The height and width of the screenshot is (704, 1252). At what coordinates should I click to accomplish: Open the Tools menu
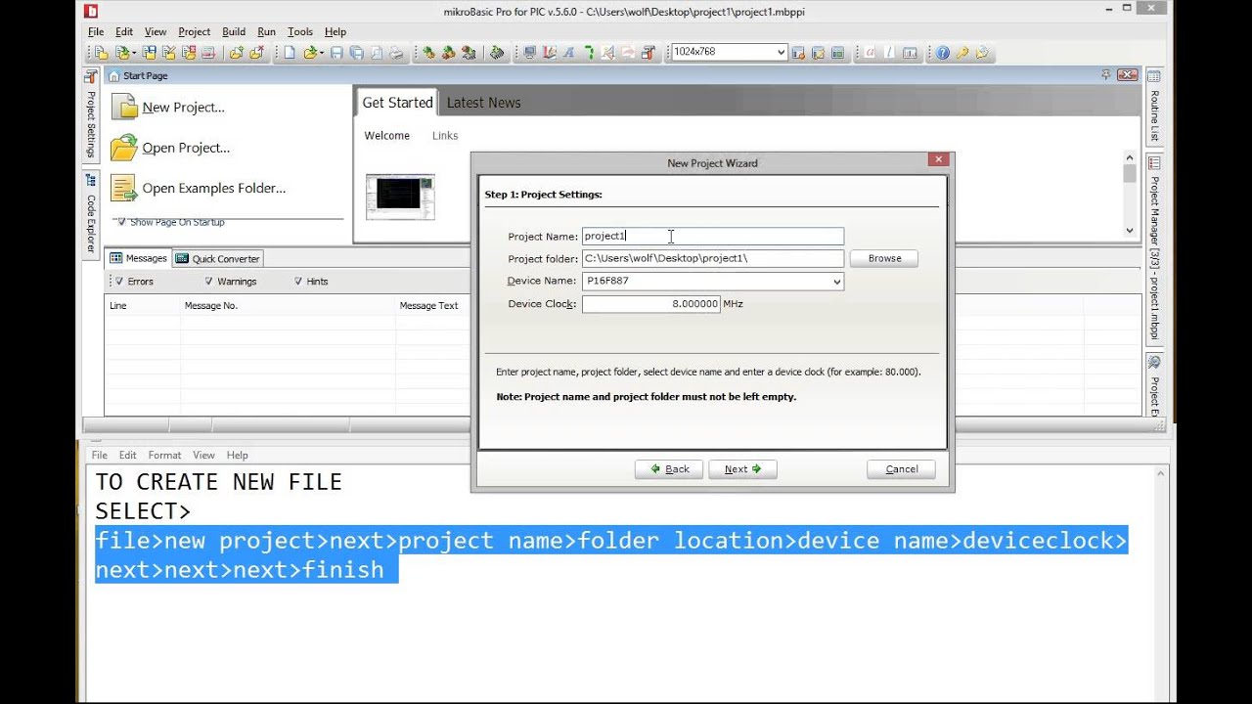point(300,31)
